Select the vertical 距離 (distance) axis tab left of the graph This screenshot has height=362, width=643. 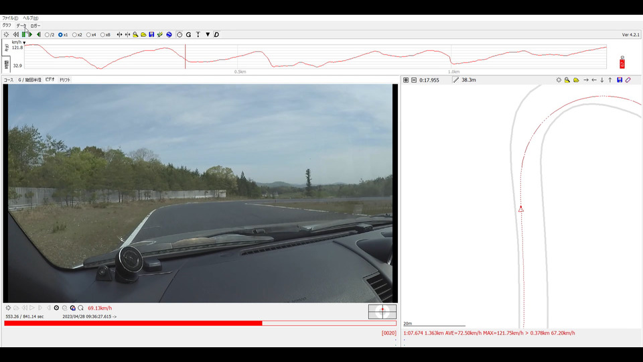[7, 48]
